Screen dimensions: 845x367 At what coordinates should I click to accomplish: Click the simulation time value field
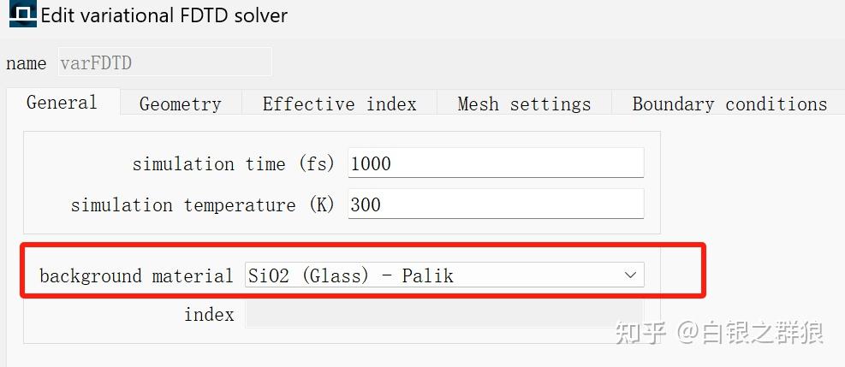click(x=495, y=163)
